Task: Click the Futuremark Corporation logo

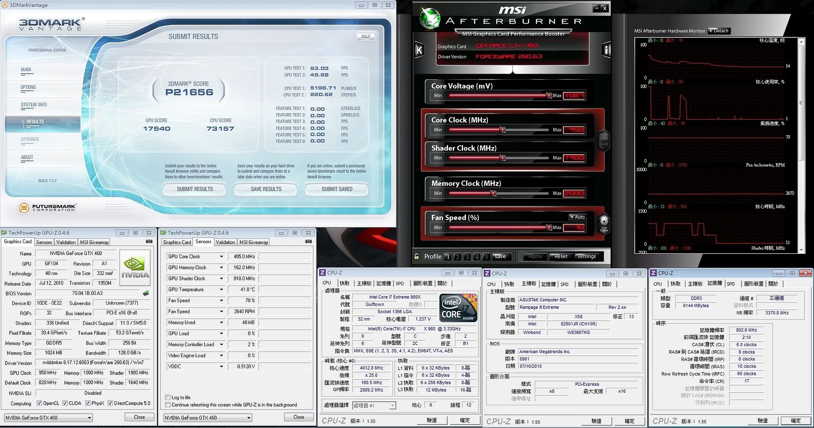Action: (47, 208)
